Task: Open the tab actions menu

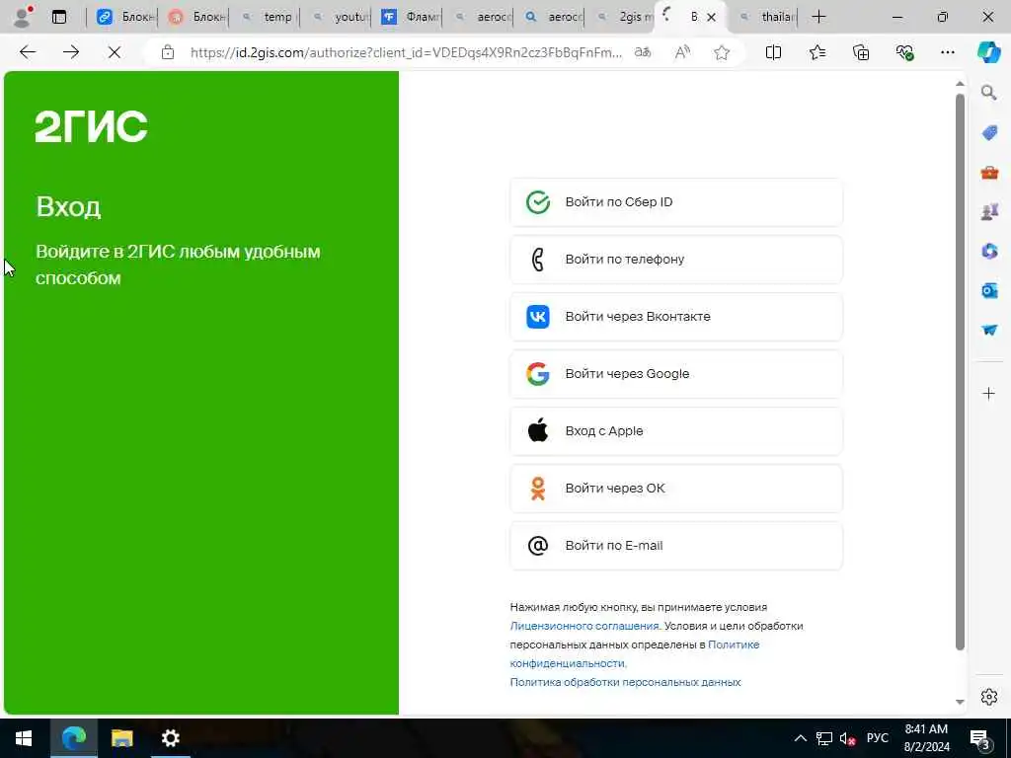Action: pyautogui.click(x=59, y=17)
